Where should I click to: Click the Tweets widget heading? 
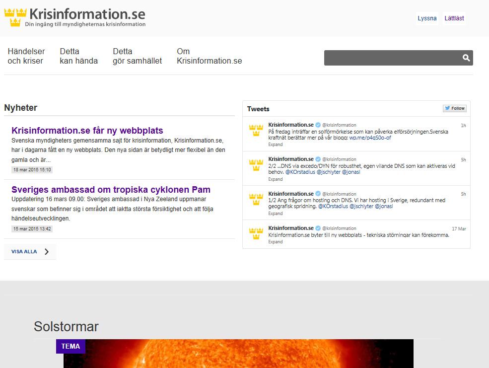point(258,109)
